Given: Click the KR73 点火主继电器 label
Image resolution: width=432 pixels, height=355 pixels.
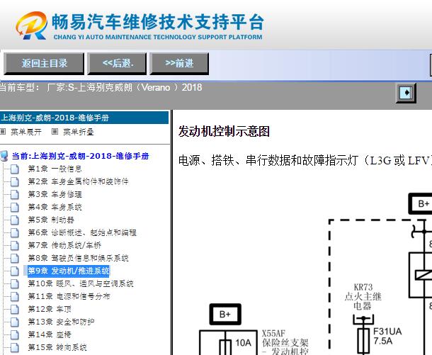Looking at the screenshot, I should coord(363,297).
